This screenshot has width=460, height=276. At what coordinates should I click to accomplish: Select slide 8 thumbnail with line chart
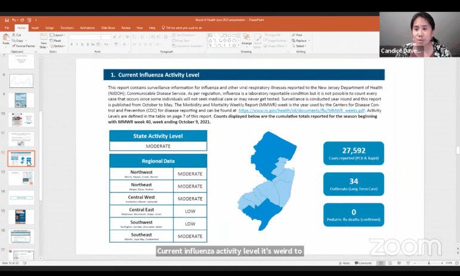(x=21, y=81)
